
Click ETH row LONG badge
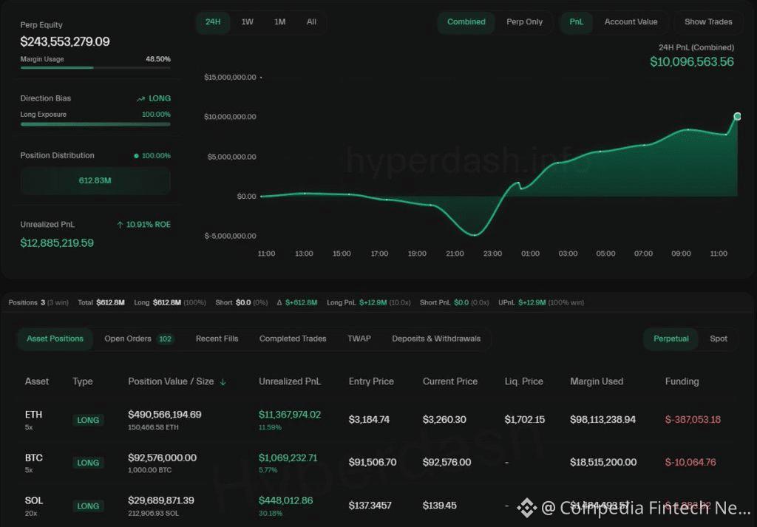point(88,420)
